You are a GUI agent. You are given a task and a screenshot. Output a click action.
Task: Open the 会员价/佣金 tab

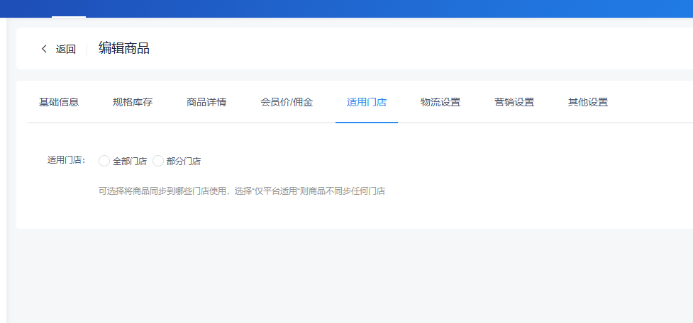[x=287, y=102]
